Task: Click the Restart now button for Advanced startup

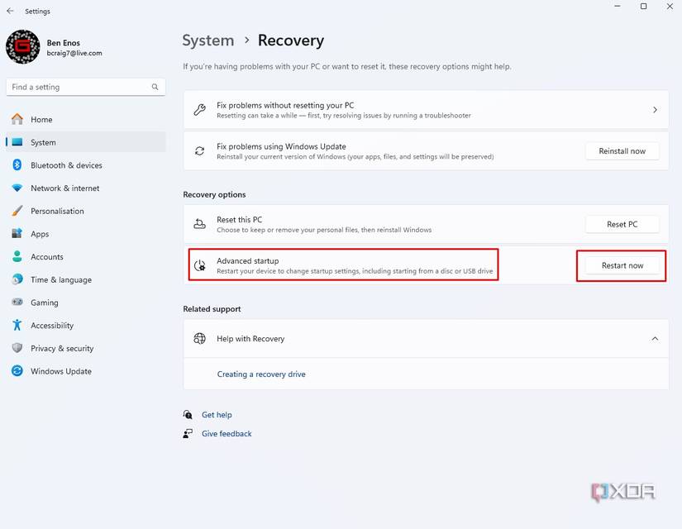Action: pos(621,265)
